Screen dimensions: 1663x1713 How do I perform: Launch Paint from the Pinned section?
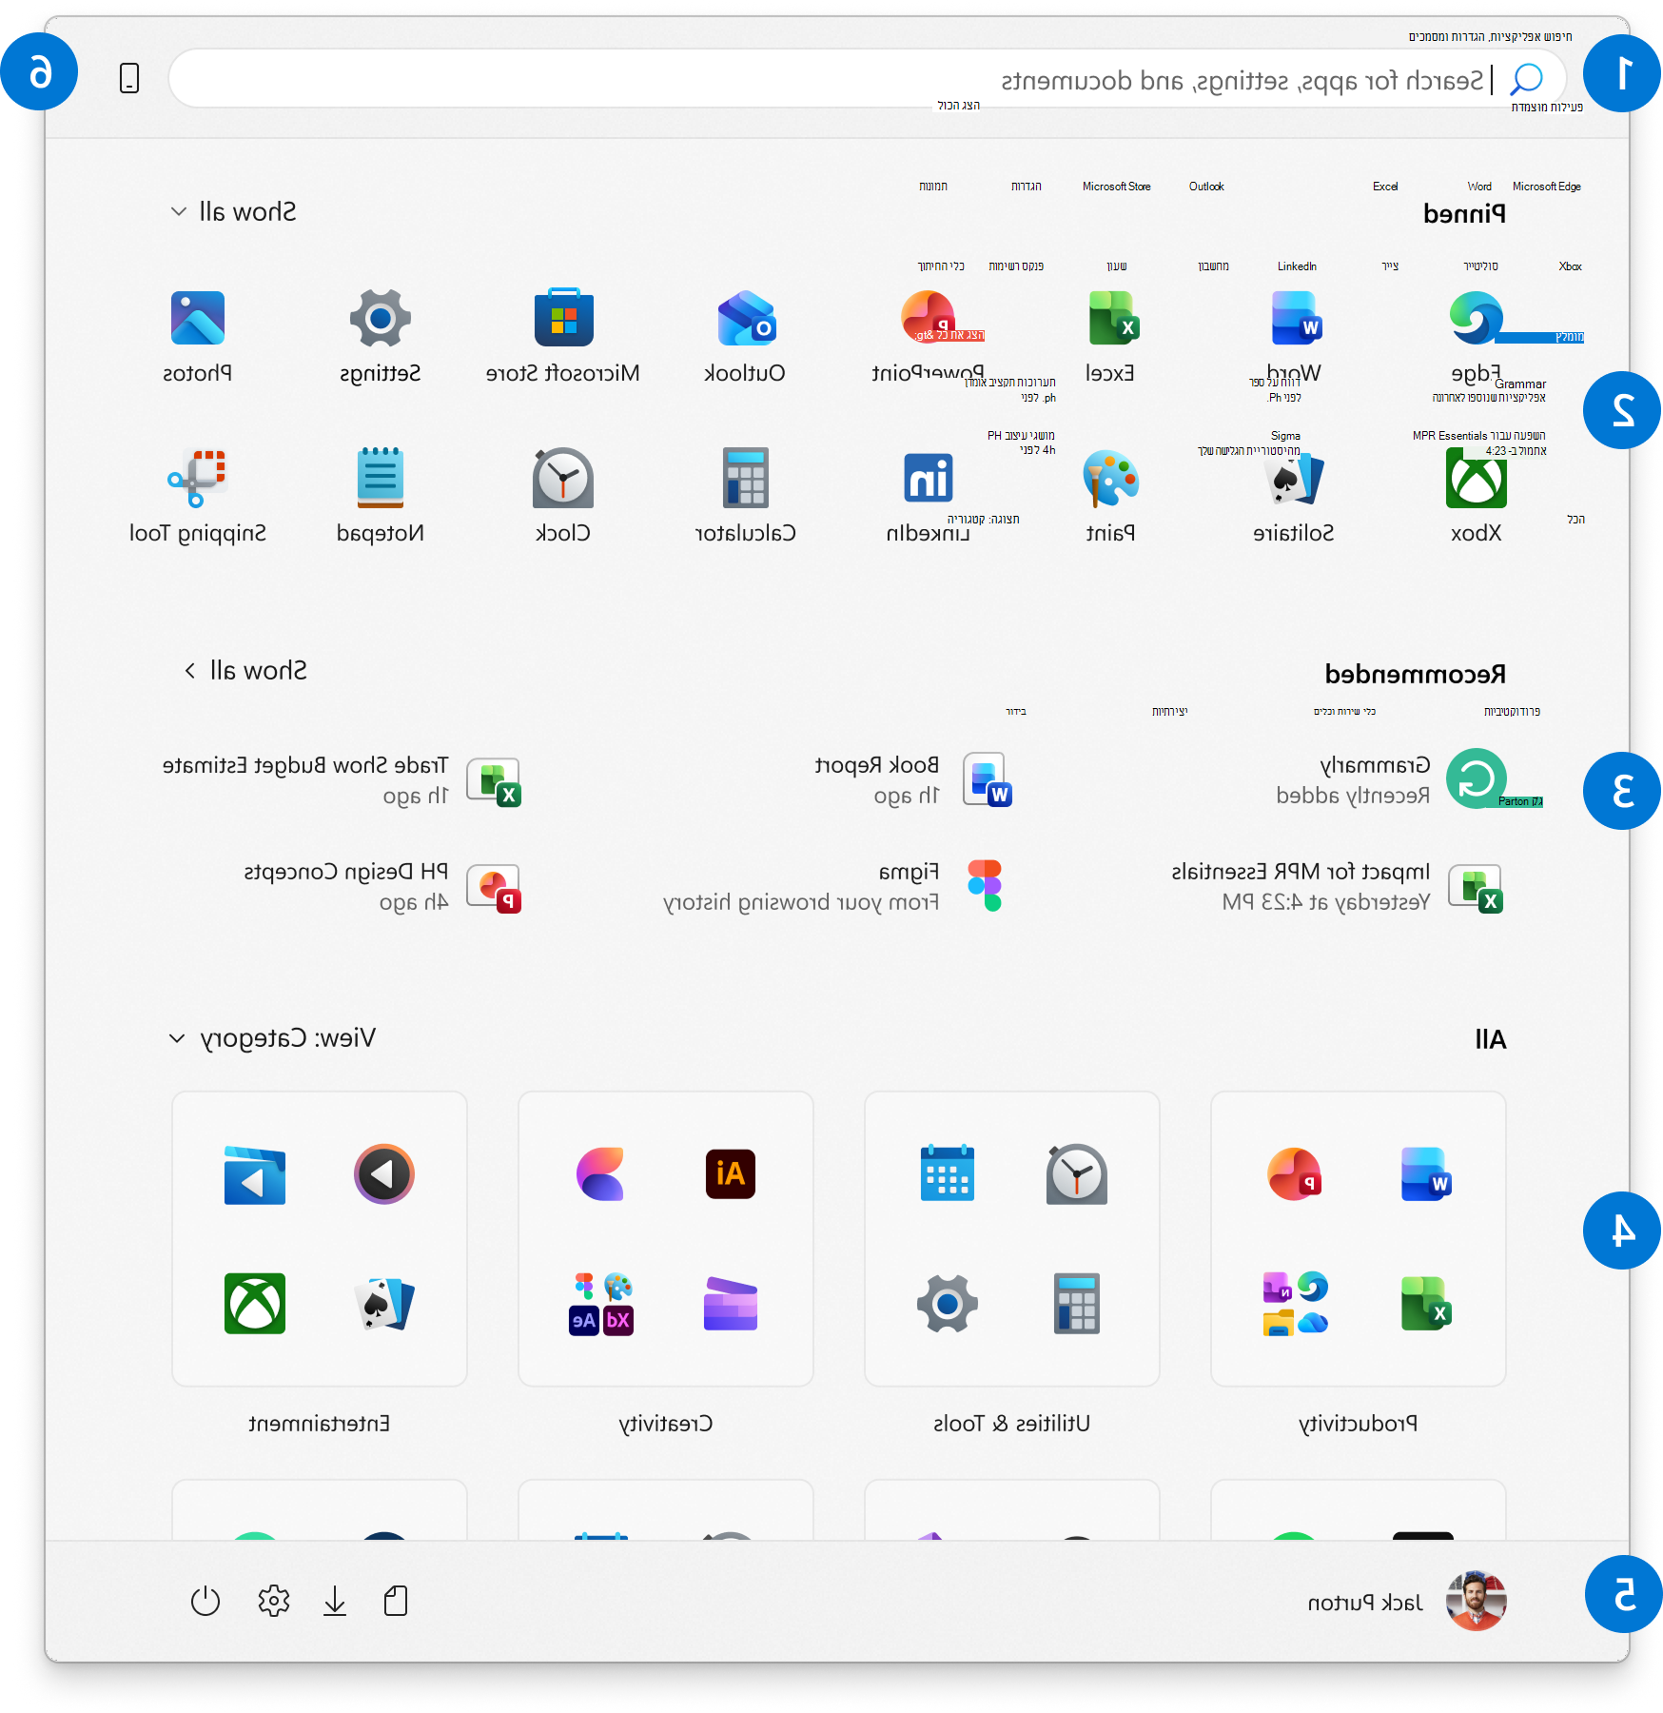[x=1111, y=497]
